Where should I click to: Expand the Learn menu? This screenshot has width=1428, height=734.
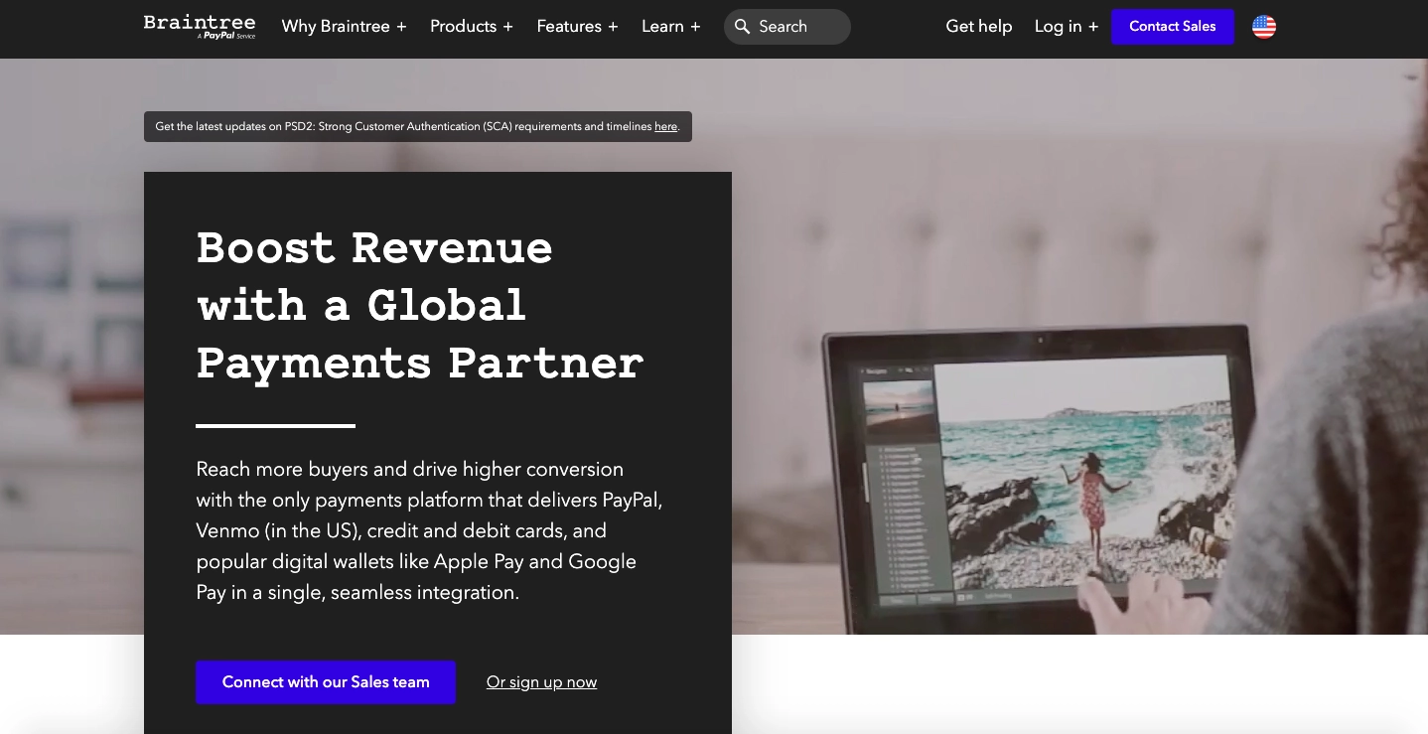[x=671, y=27]
